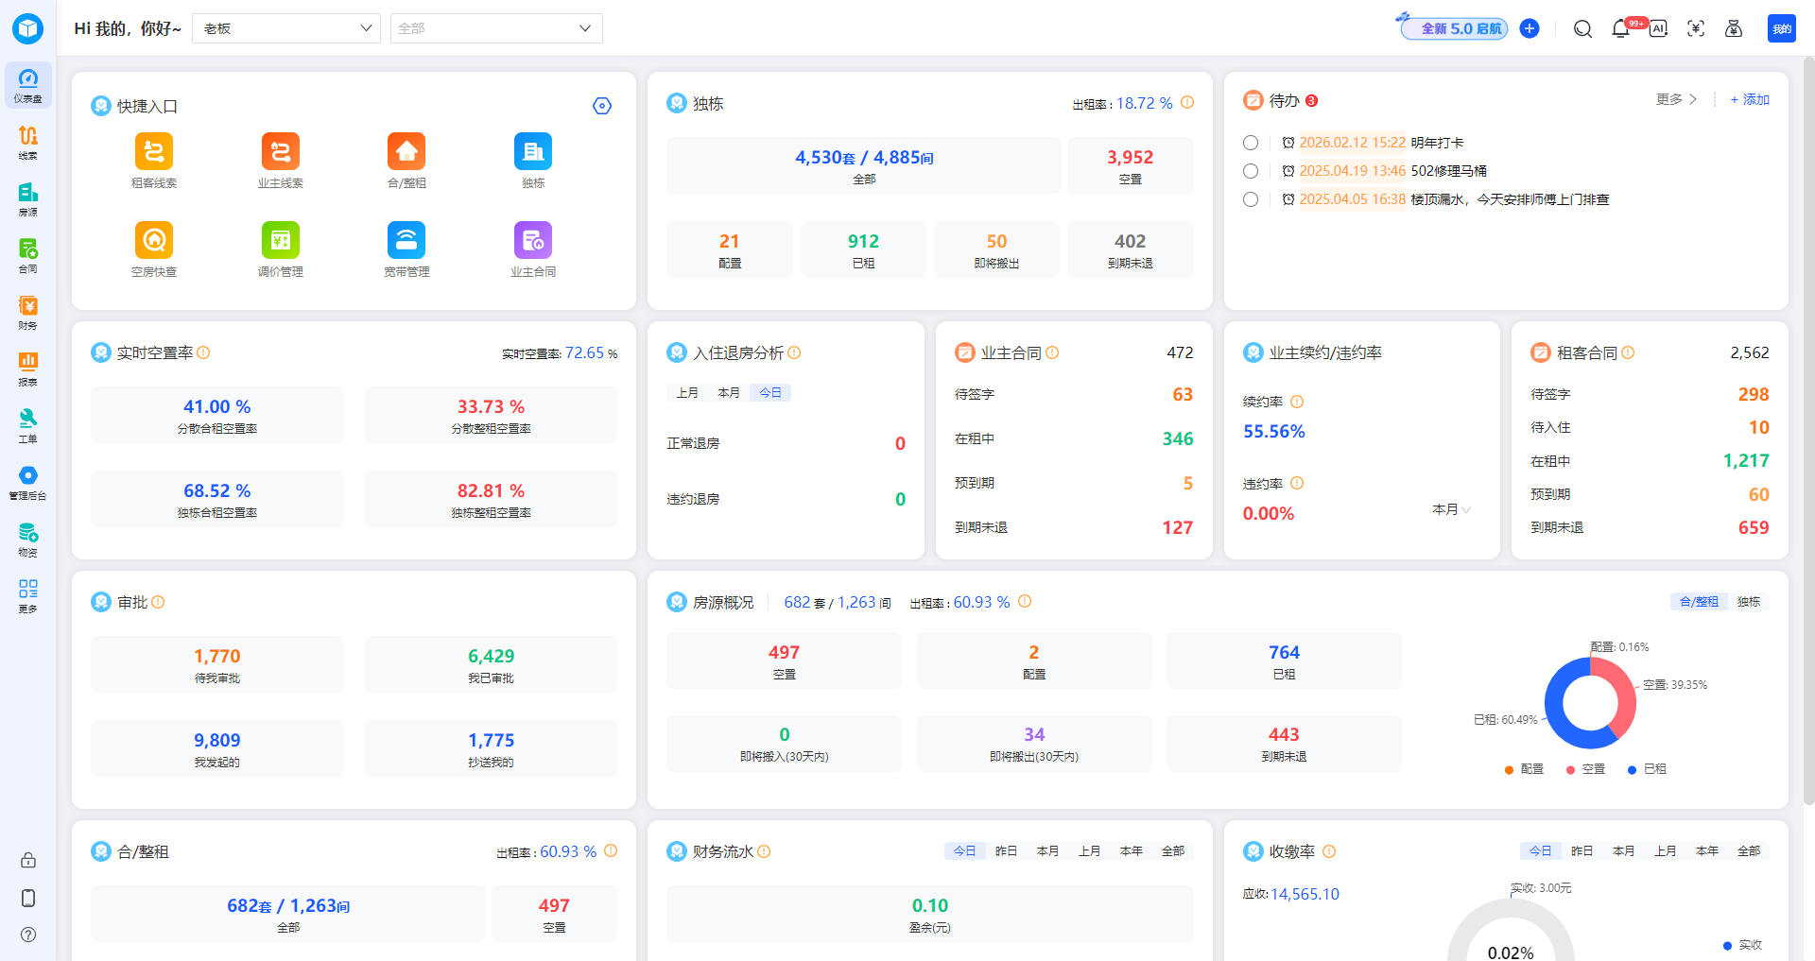Expand the 本月 dropdown under 违约率
1815x961 pixels.
coord(1451,509)
